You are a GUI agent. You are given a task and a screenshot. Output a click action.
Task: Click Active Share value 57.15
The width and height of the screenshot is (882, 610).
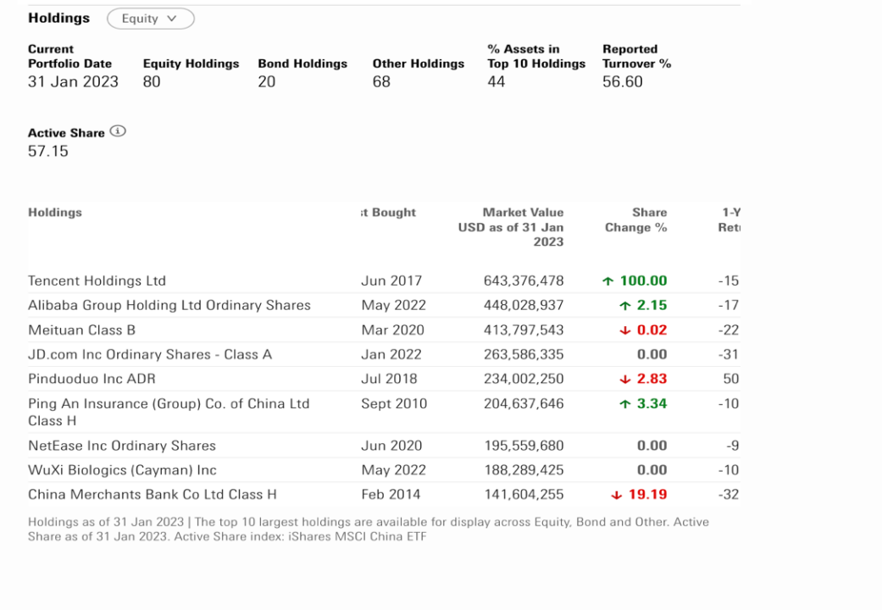click(47, 151)
